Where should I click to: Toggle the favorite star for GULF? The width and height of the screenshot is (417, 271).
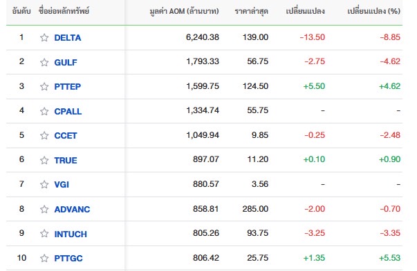44,62
